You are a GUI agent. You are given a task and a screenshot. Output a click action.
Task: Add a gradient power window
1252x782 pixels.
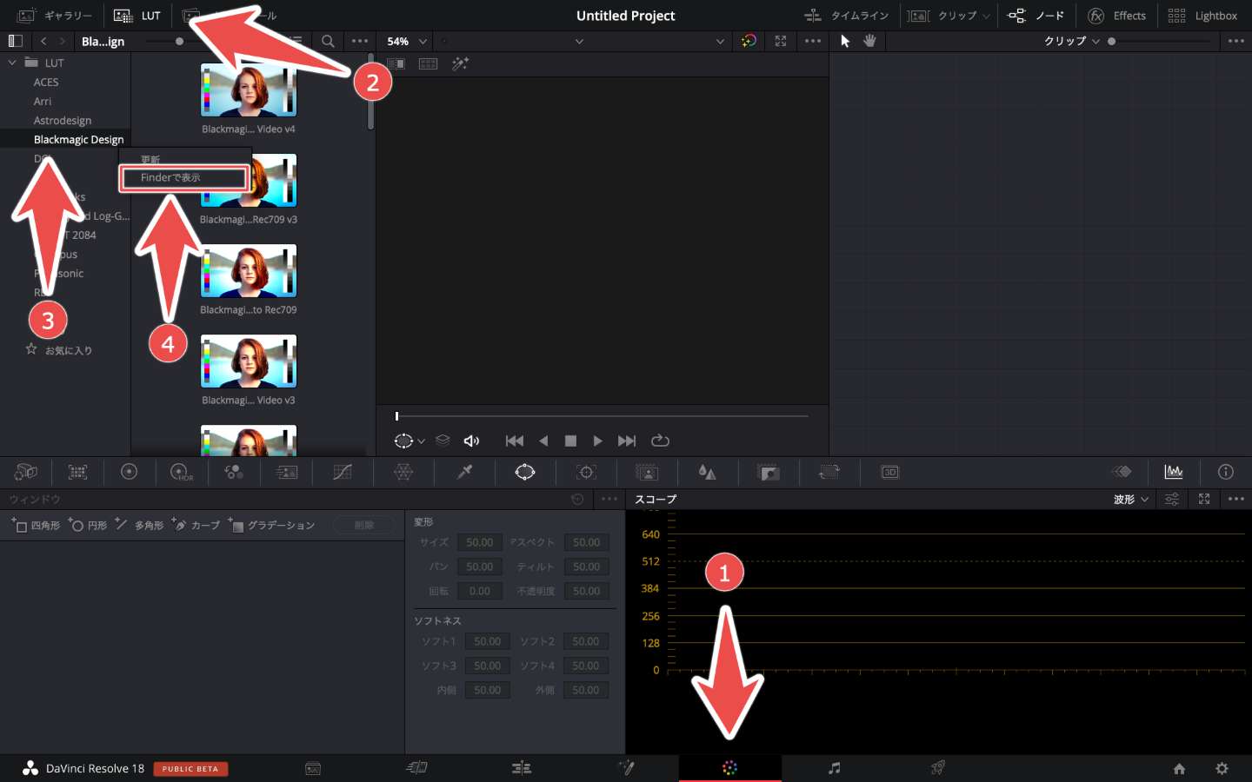[271, 525]
